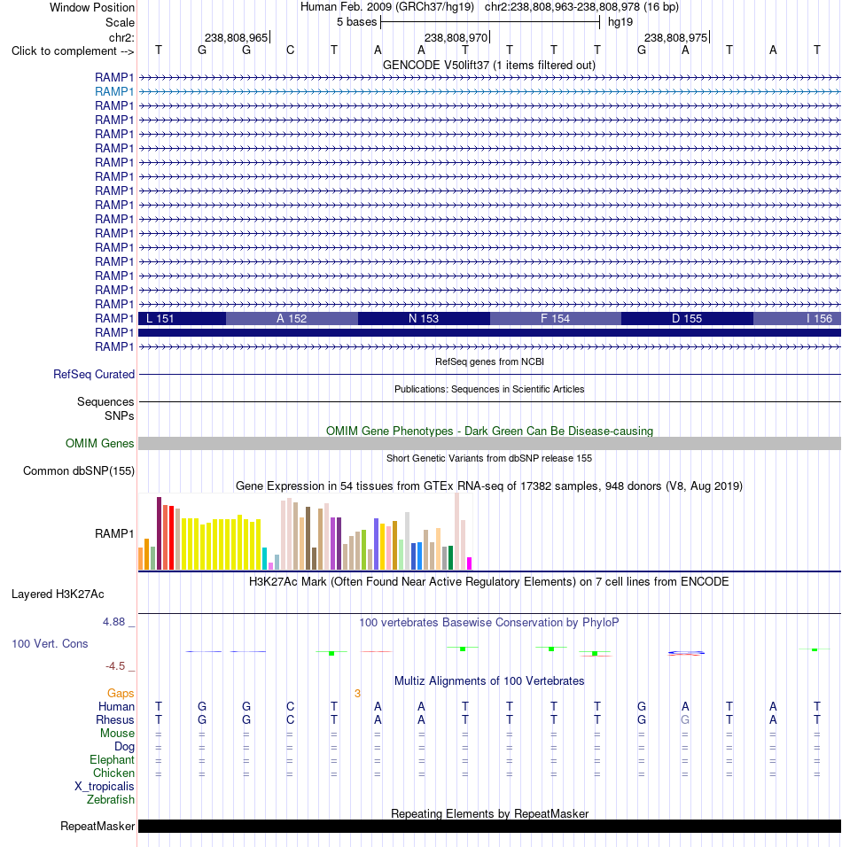The width and height of the screenshot is (842, 847).
Task: Open the H3K27Ac Mark track title
Action: 488,582
